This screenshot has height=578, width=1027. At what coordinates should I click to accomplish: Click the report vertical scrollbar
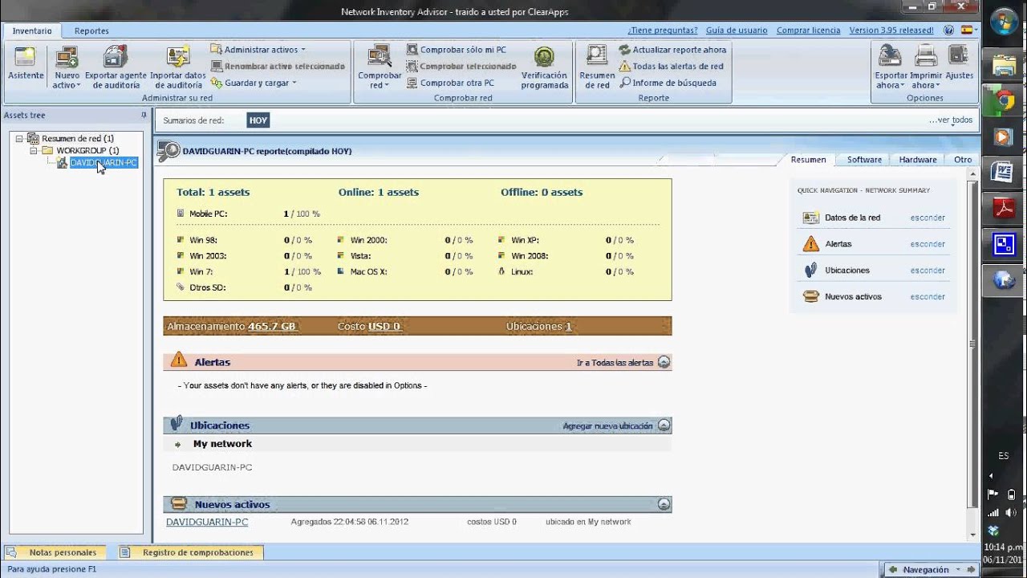point(973,345)
